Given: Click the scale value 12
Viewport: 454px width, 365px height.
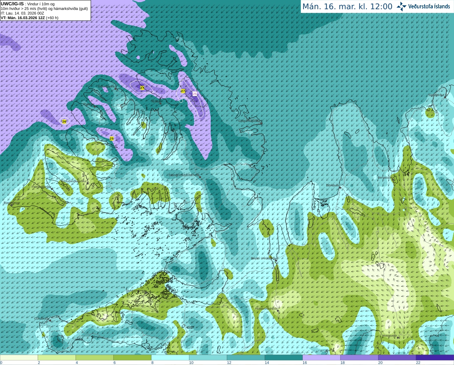Looking at the screenshot, I should pos(229,363).
